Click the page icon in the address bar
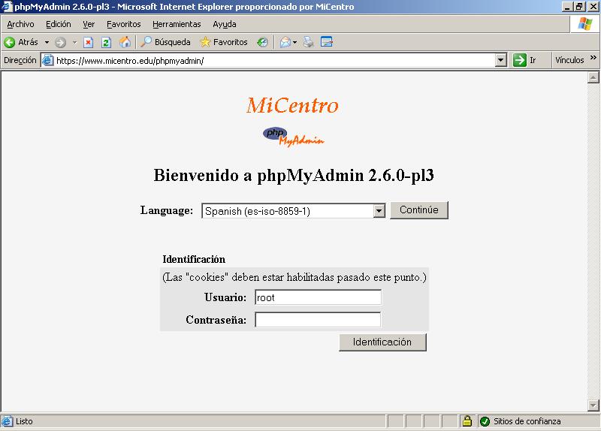Image resolution: width=601 pixels, height=431 pixels. (x=47, y=60)
